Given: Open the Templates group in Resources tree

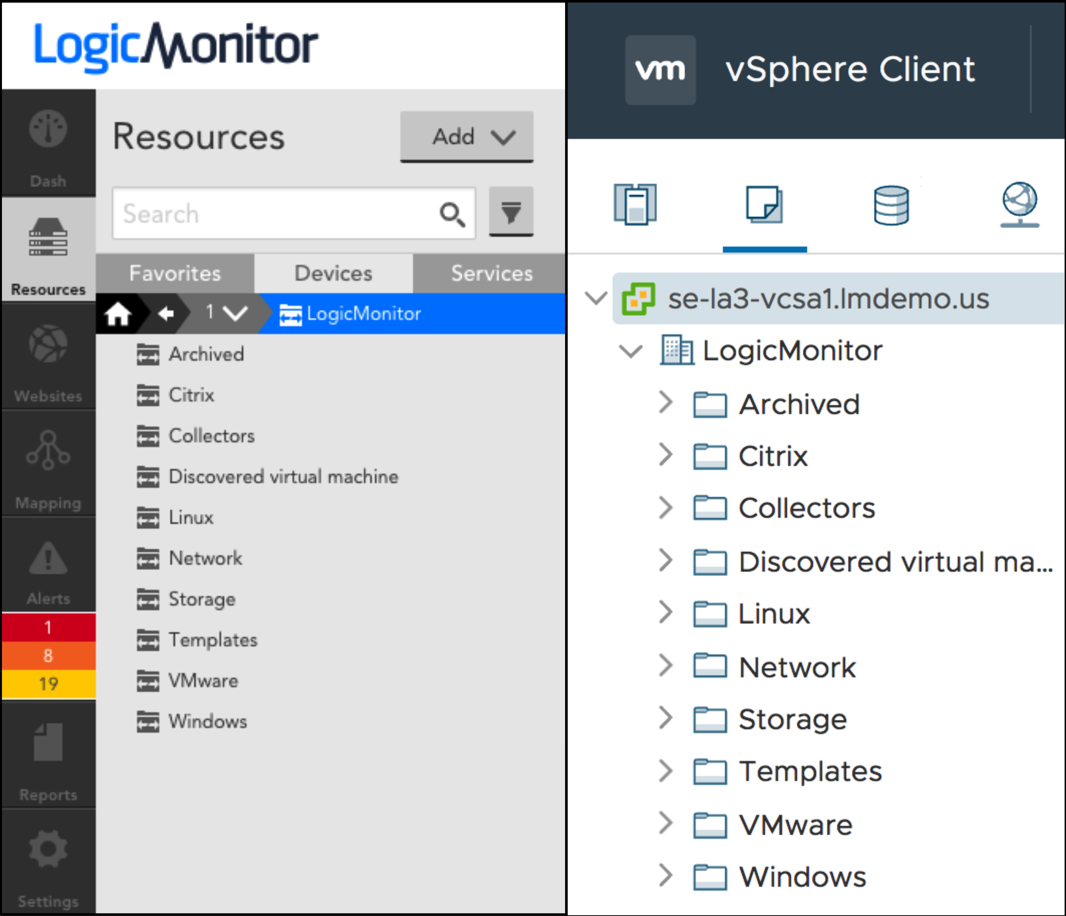Looking at the screenshot, I should [x=197, y=640].
